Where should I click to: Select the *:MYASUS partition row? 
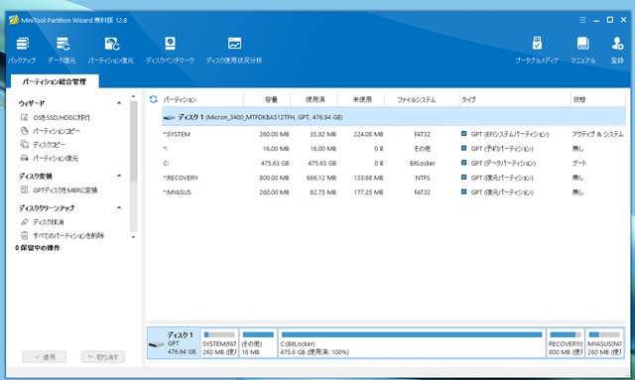click(x=394, y=192)
